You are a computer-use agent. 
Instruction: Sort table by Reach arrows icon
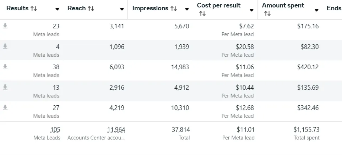point(91,9)
